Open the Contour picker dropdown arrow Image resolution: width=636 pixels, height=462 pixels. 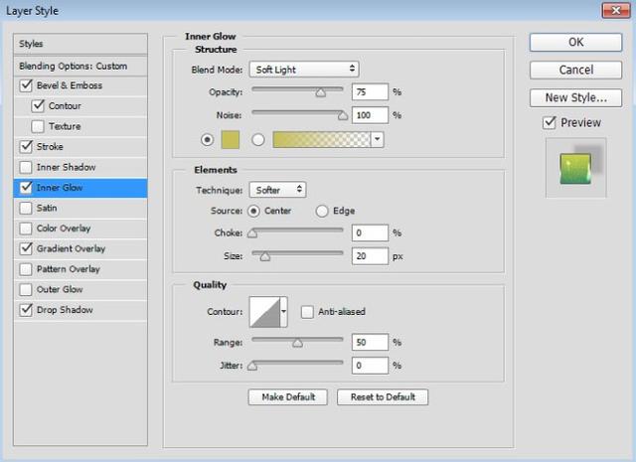coord(284,311)
